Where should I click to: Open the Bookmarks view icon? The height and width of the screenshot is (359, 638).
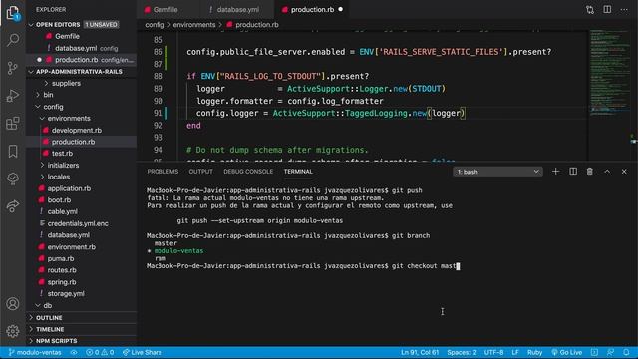point(13,151)
